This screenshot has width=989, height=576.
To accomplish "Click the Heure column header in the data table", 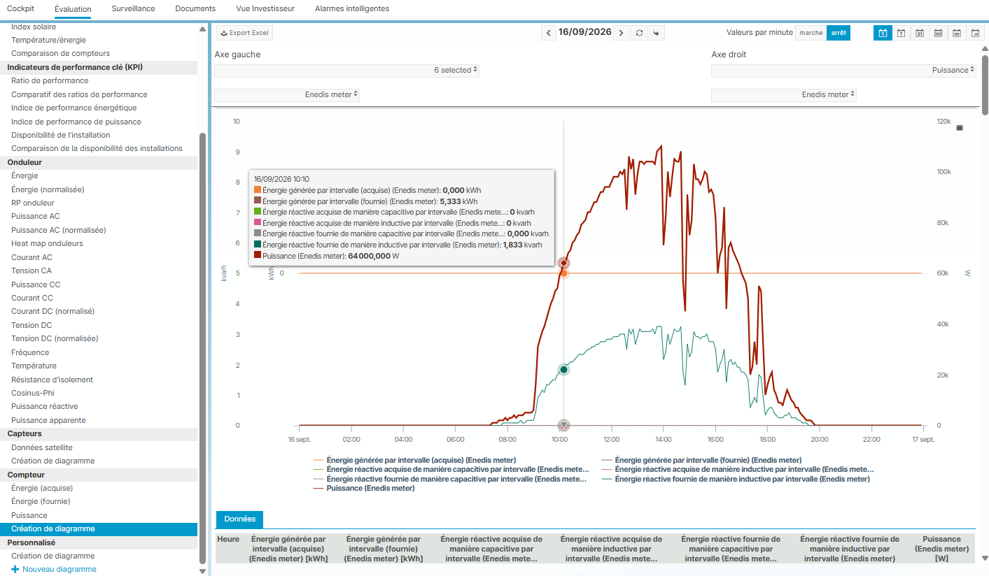I will click(228, 539).
